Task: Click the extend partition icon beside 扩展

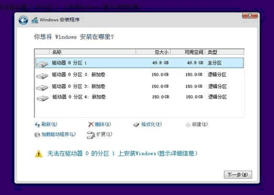Action: click(x=91, y=135)
